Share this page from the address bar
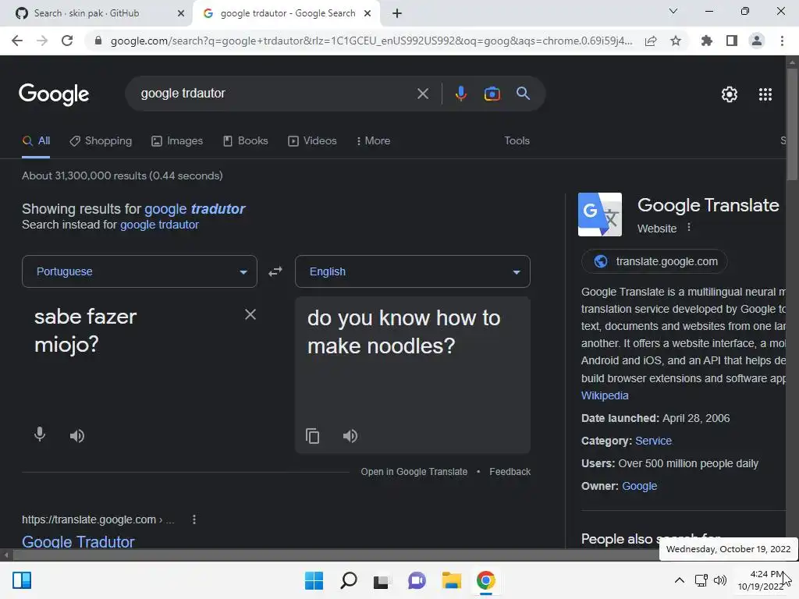Screen dimensions: 799x599 [651, 41]
